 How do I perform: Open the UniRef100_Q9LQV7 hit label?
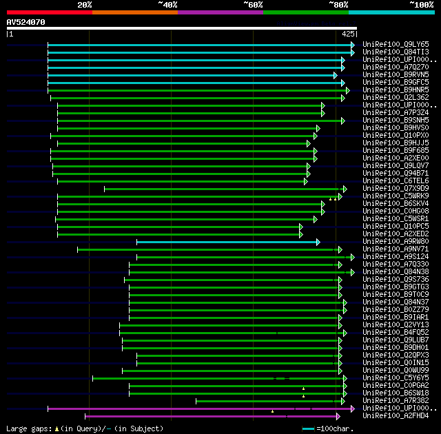pyautogui.click(x=396, y=166)
